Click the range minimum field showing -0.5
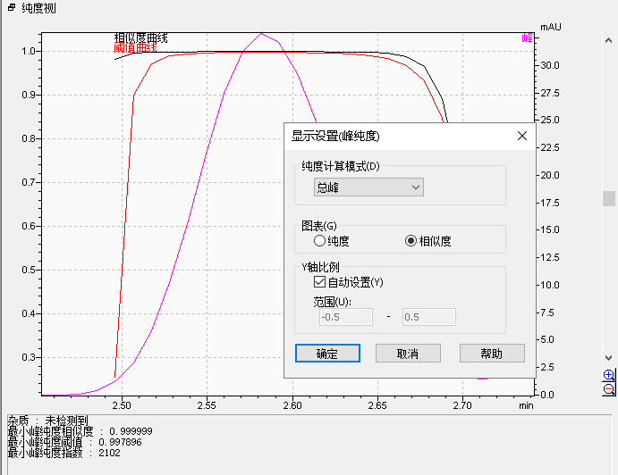This screenshot has width=618, height=475. pos(345,317)
